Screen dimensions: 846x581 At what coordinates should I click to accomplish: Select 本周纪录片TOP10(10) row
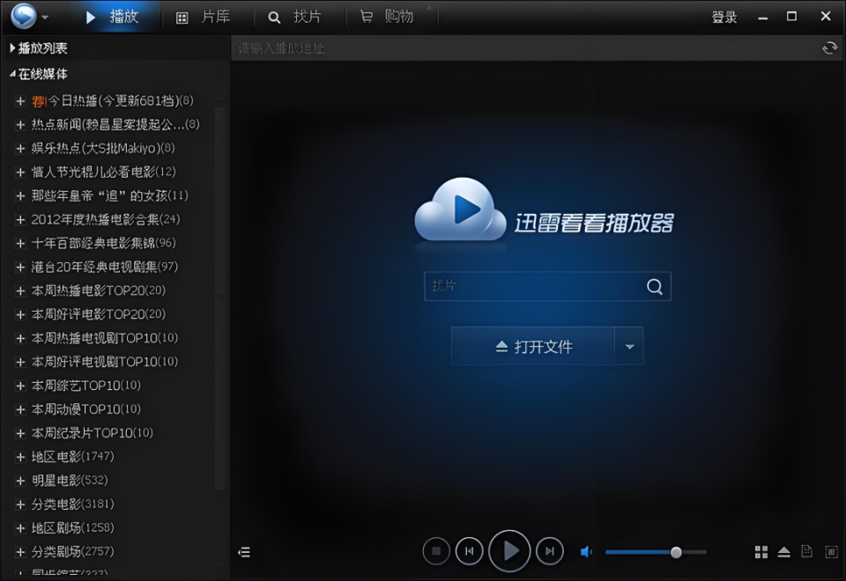[93, 433]
